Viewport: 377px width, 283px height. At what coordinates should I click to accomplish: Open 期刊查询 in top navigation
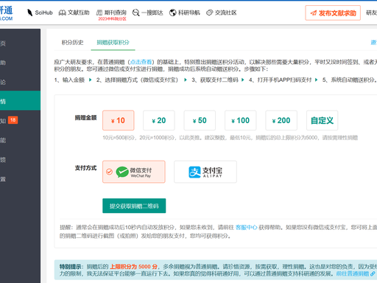[x=111, y=13]
